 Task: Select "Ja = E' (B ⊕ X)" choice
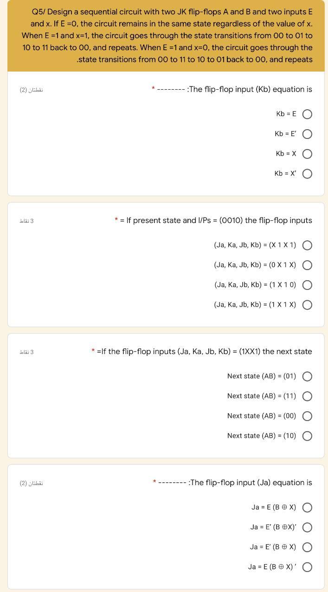pyautogui.click(x=307, y=547)
